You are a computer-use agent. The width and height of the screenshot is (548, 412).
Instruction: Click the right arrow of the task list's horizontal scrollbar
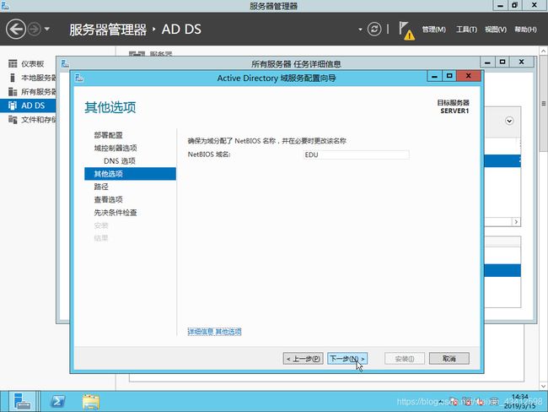(x=516, y=222)
